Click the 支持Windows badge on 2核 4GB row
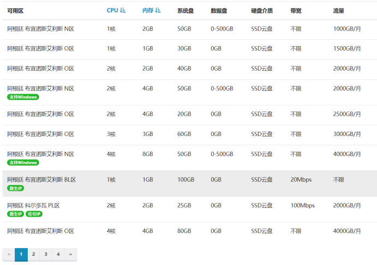377x265 pixels. pyautogui.click(x=23, y=97)
